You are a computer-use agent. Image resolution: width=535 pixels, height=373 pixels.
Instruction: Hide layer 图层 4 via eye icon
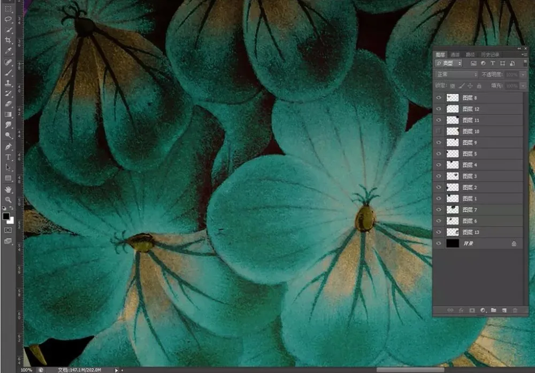coord(439,165)
